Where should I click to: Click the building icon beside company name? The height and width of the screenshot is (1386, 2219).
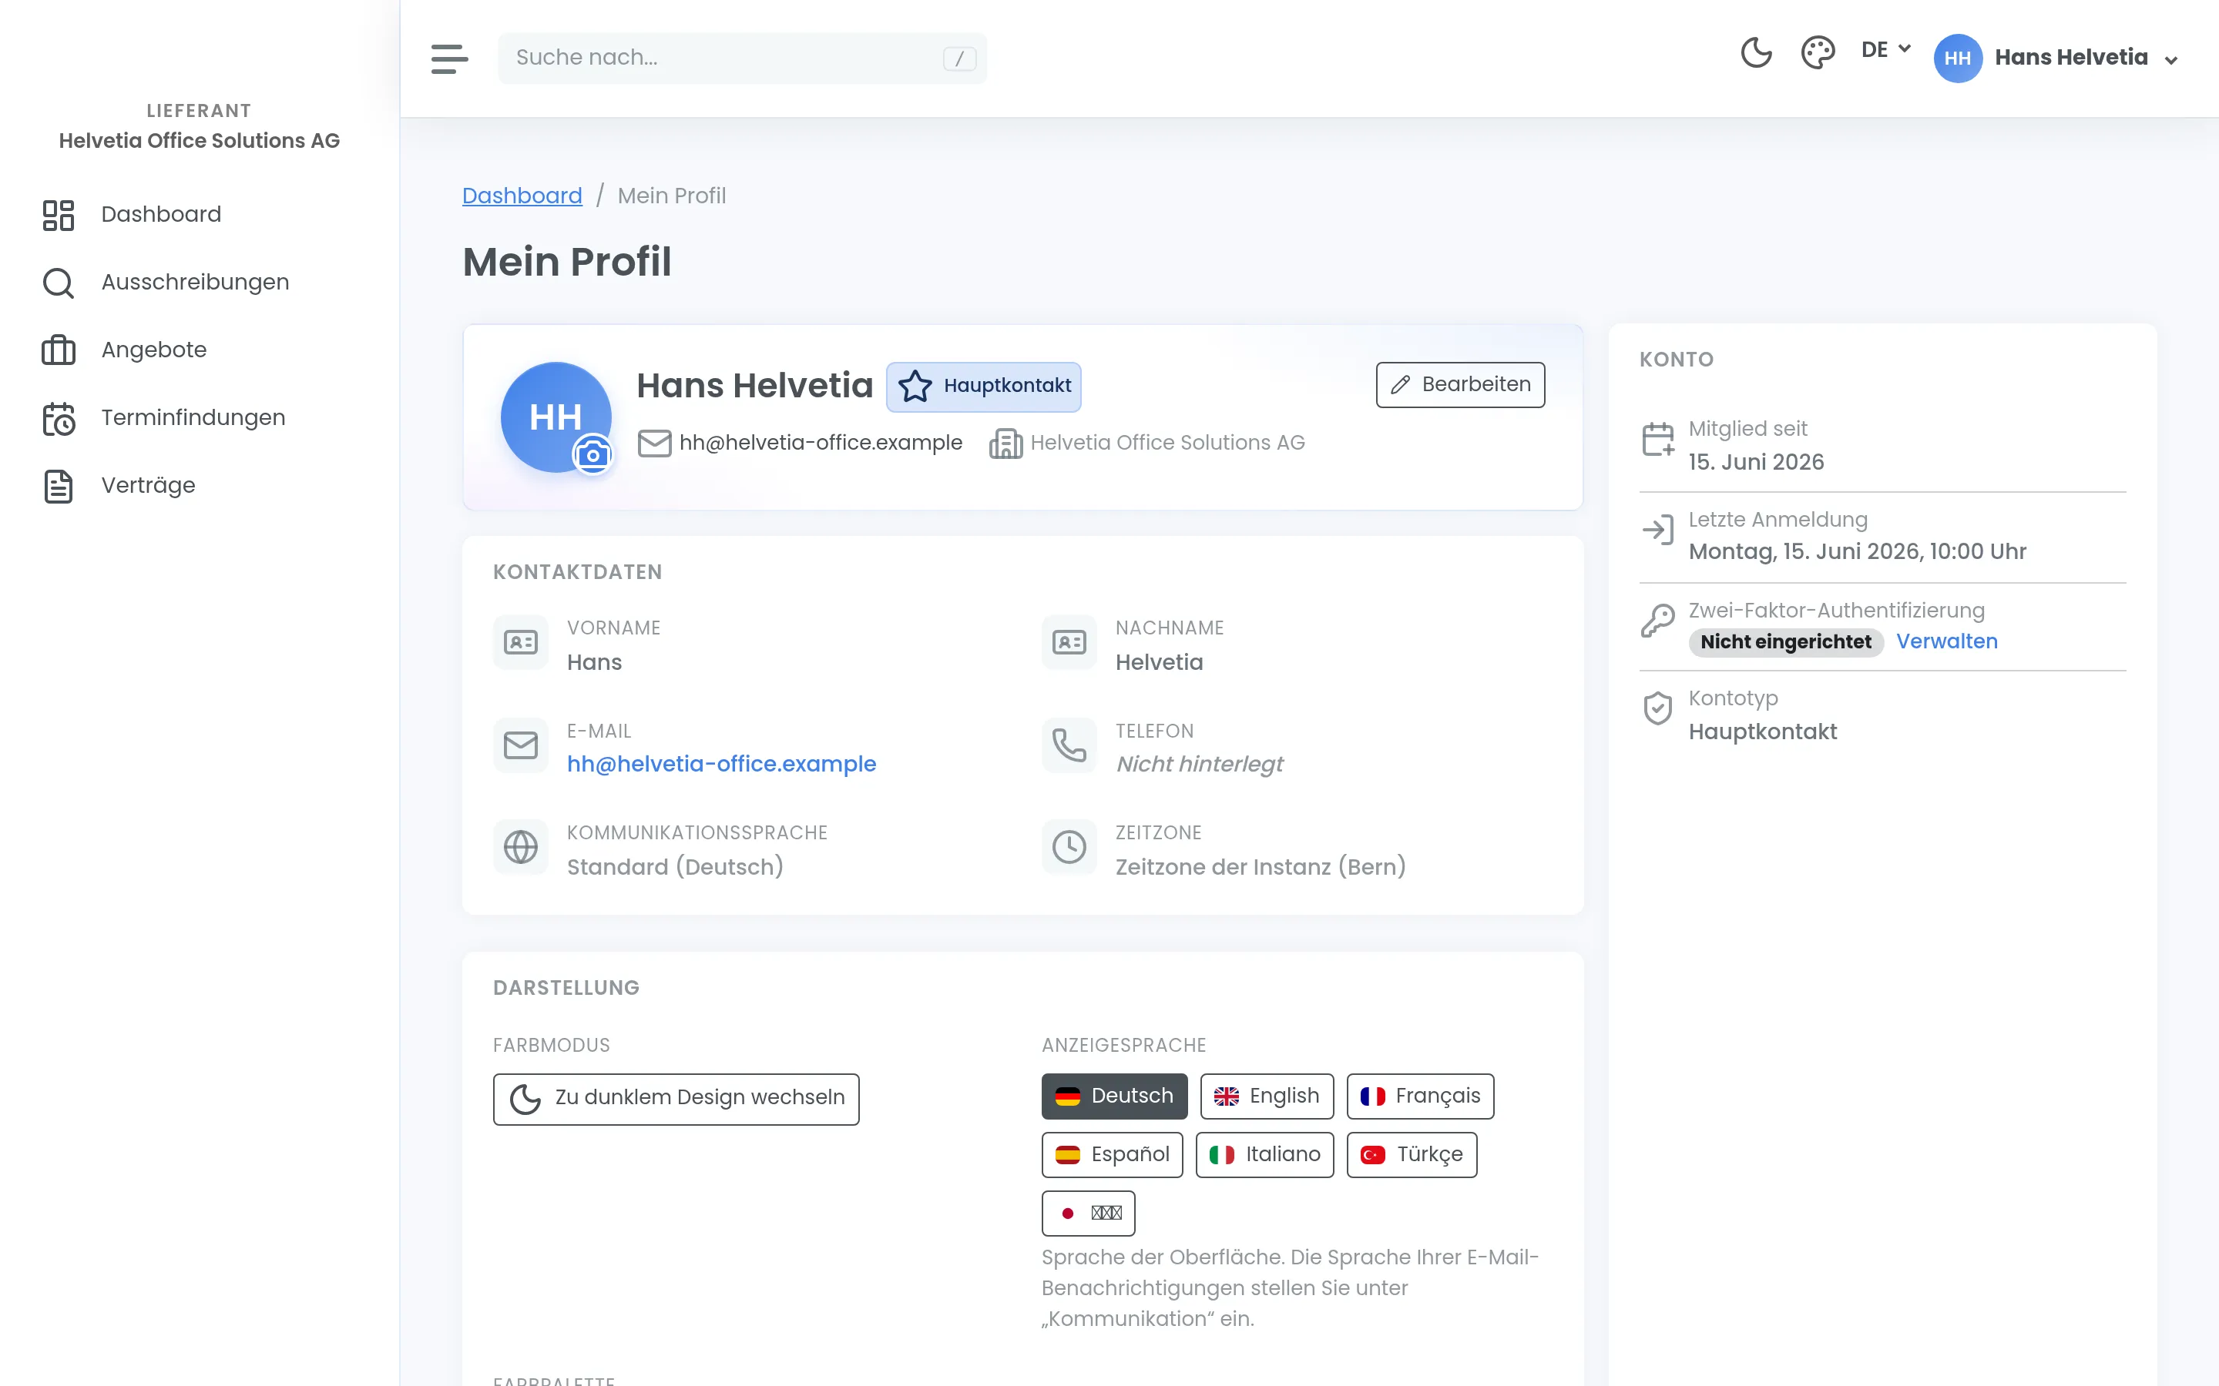(1006, 444)
